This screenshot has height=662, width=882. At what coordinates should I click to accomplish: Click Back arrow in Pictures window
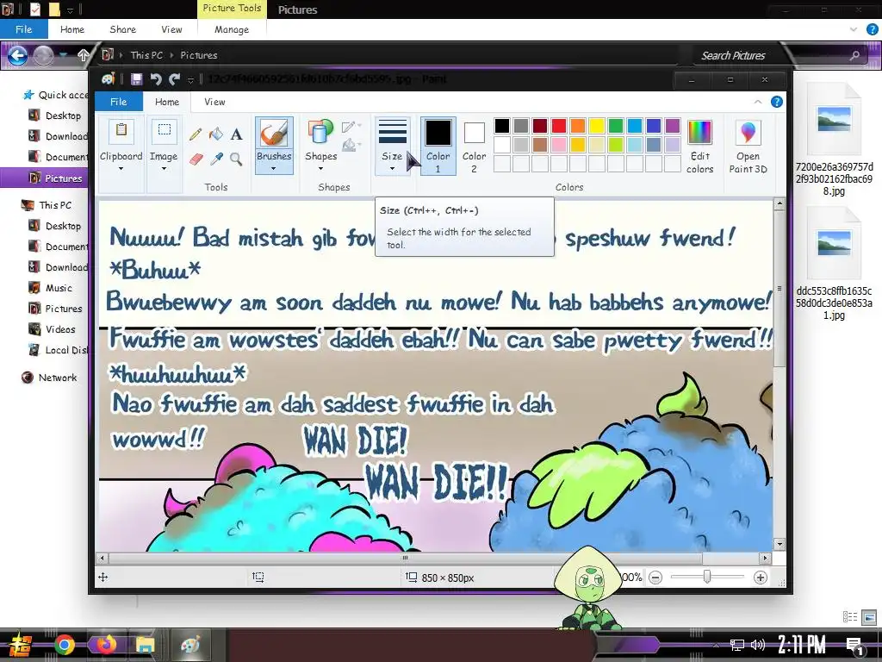17,55
